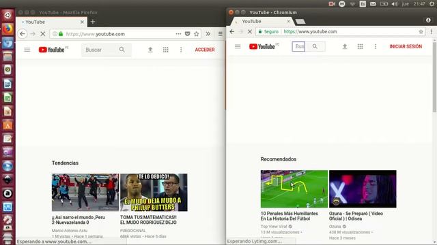Open Ubuntu Software Center in dock

8,125
